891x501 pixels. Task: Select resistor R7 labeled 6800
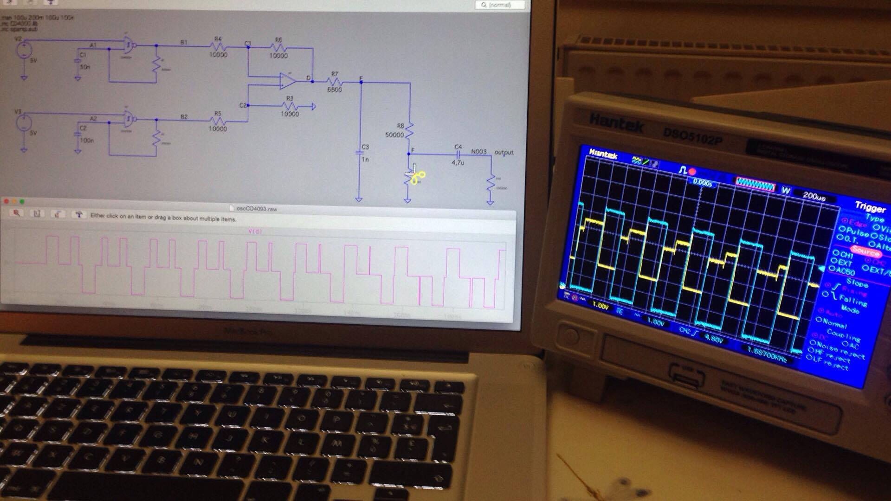(x=335, y=82)
